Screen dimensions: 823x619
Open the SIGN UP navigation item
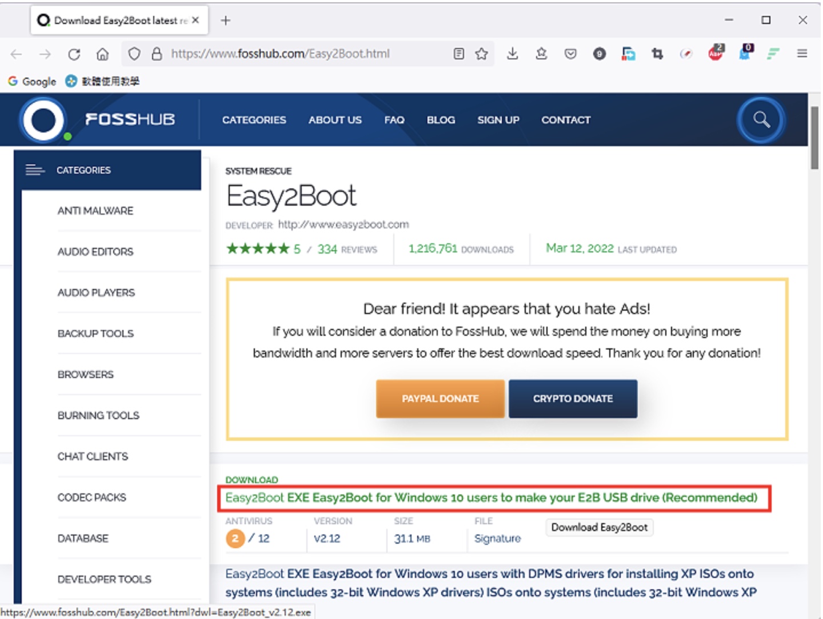click(x=498, y=120)
